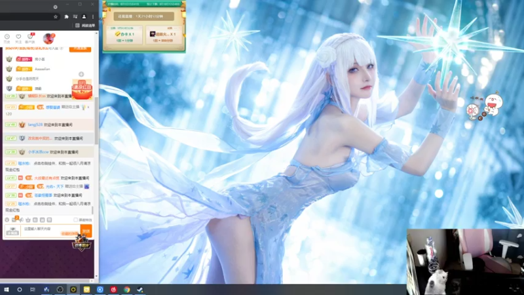Viewport: 524px width, 295px height.
Task: Open the username lang528 in chat
Action: (x=35, y=125)
